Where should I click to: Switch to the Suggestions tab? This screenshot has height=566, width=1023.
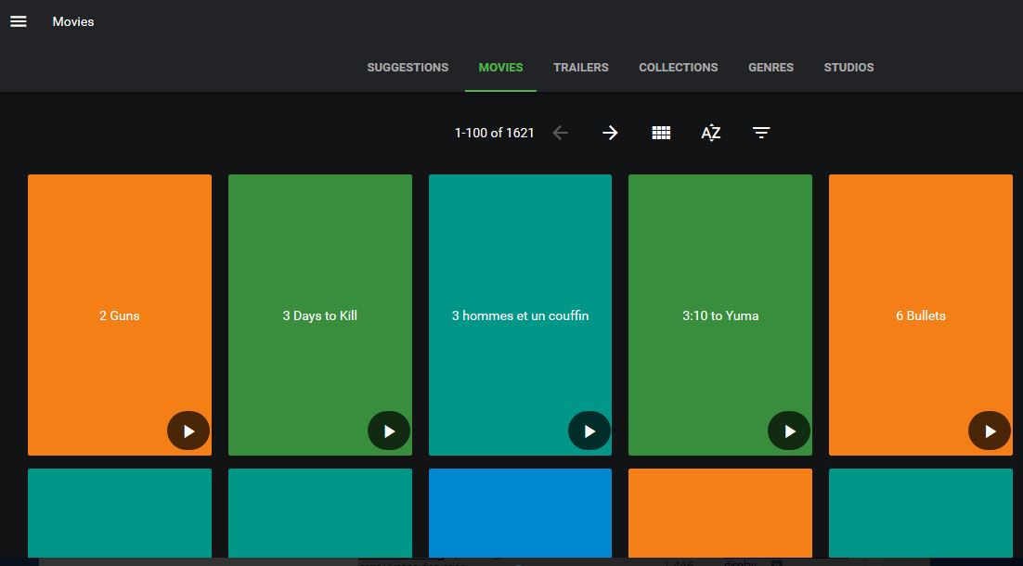[x=408, y=68]
